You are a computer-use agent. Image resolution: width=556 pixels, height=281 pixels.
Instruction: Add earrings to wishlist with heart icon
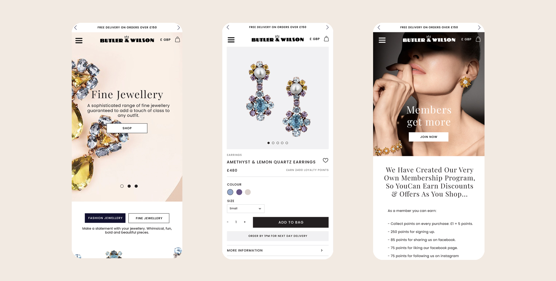point(326,160)
